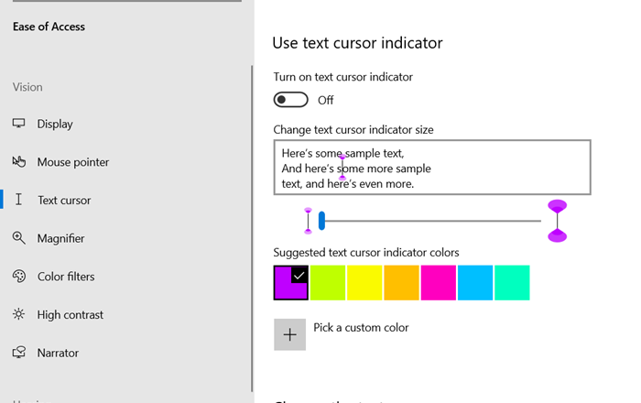Click the Pick a custom color label

[361, 327]
